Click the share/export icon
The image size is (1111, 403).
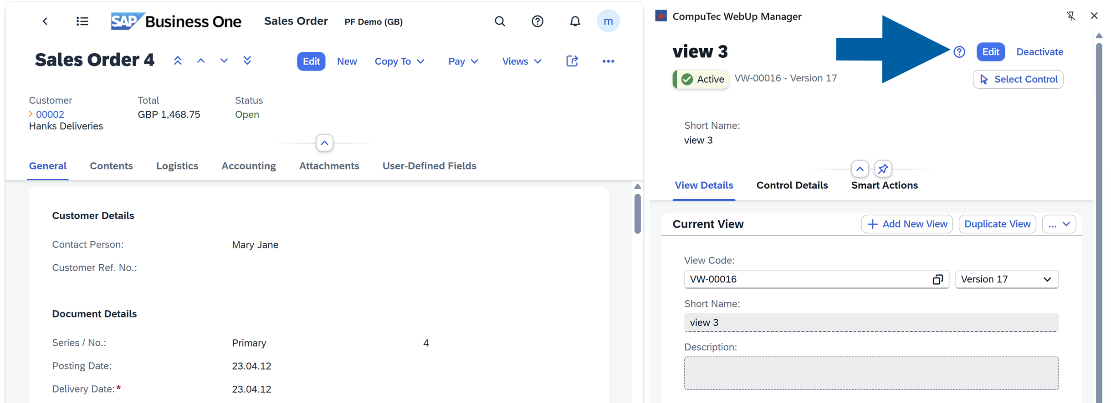click(x=572, y=61)
